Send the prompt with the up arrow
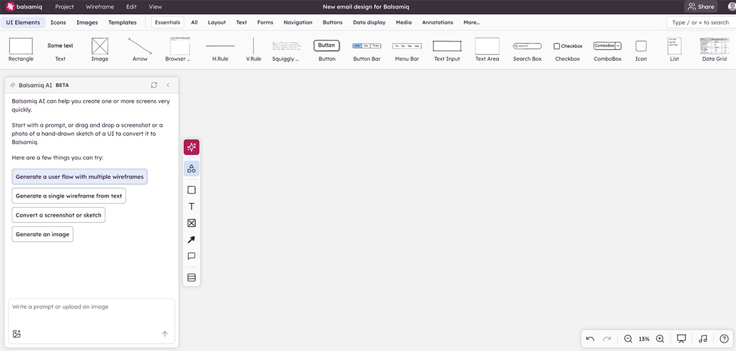736x351 pixels. [164, 334]
